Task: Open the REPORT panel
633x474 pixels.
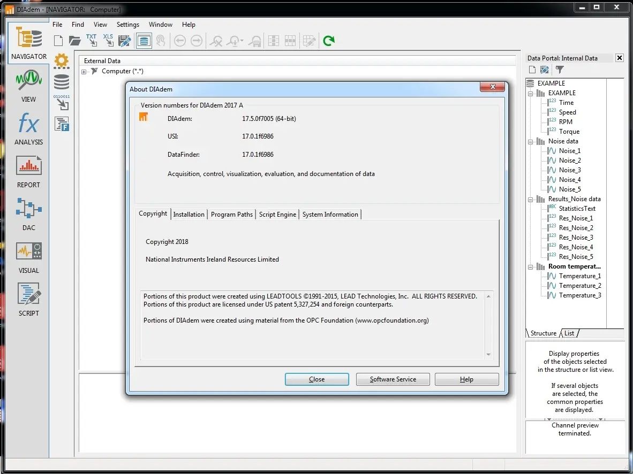Action: [29, 171]
